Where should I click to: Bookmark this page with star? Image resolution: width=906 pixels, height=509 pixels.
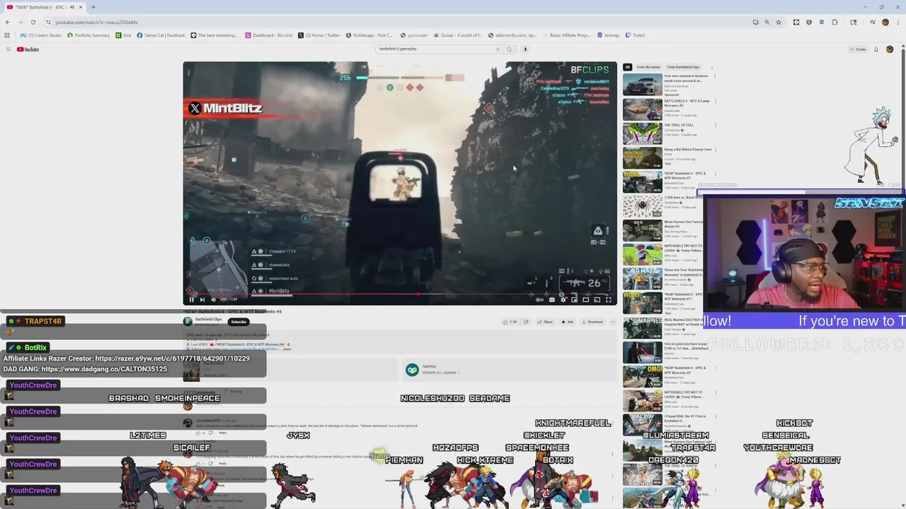pos(779,22)
